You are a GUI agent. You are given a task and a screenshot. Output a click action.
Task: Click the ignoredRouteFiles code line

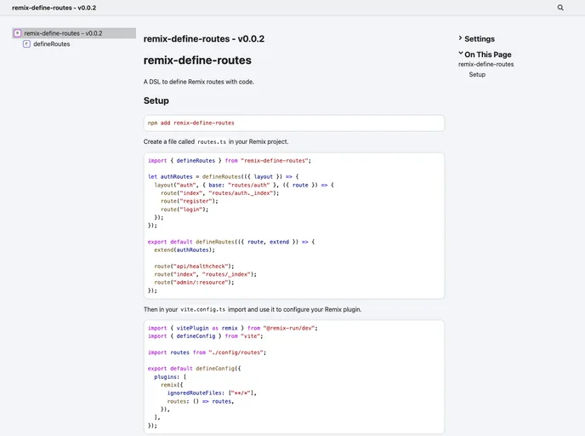point(212,393)
